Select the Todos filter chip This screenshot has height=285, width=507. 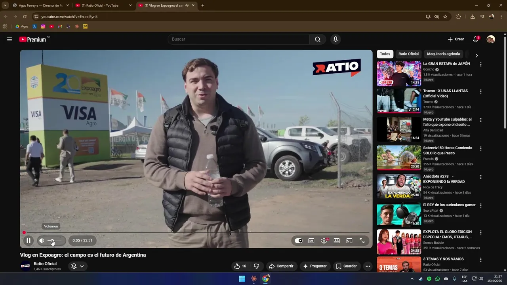point(385,54)
